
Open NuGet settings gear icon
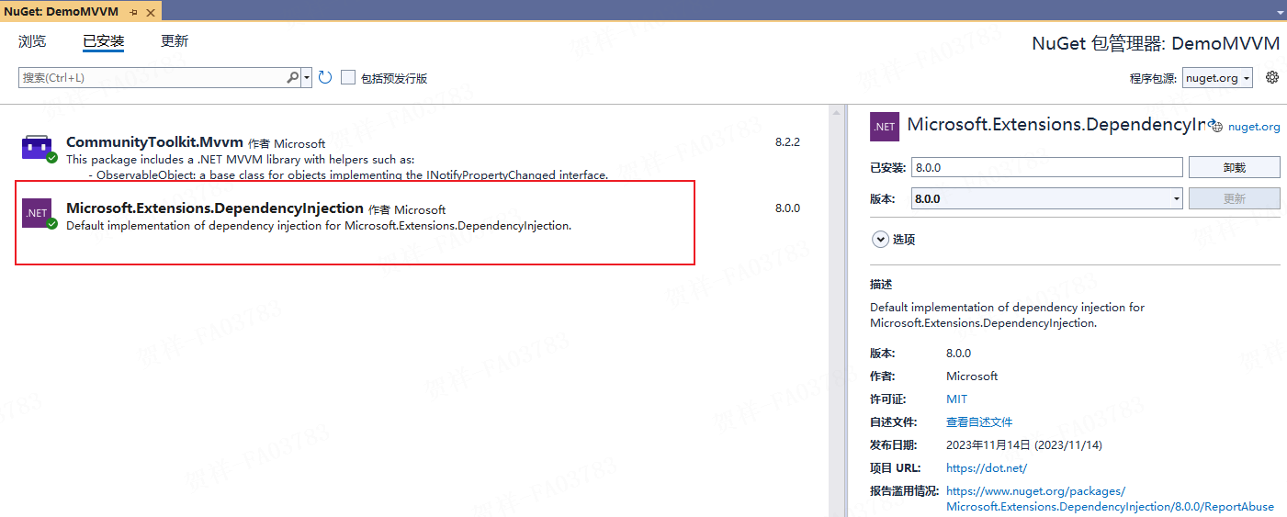coord(1272,77)
